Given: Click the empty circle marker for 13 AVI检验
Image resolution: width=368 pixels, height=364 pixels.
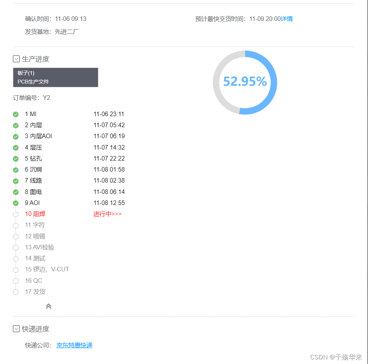Looking at the screenshot, I should click(16, 247).
